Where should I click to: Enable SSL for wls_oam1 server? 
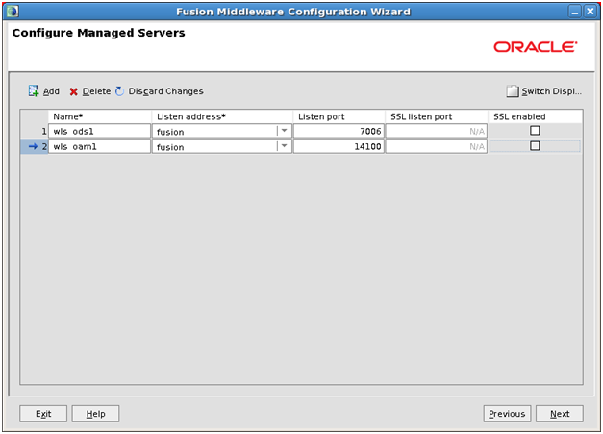(x=535, y=146)
